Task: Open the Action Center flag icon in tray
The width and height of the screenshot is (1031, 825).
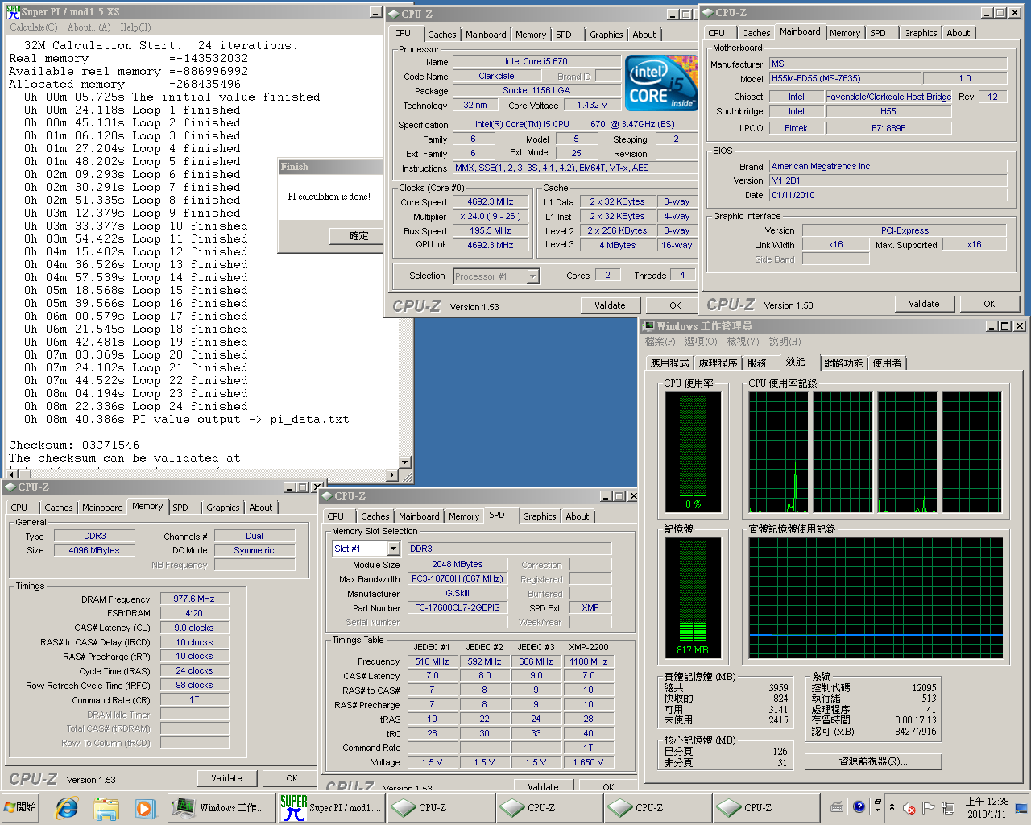Action: 928,808
